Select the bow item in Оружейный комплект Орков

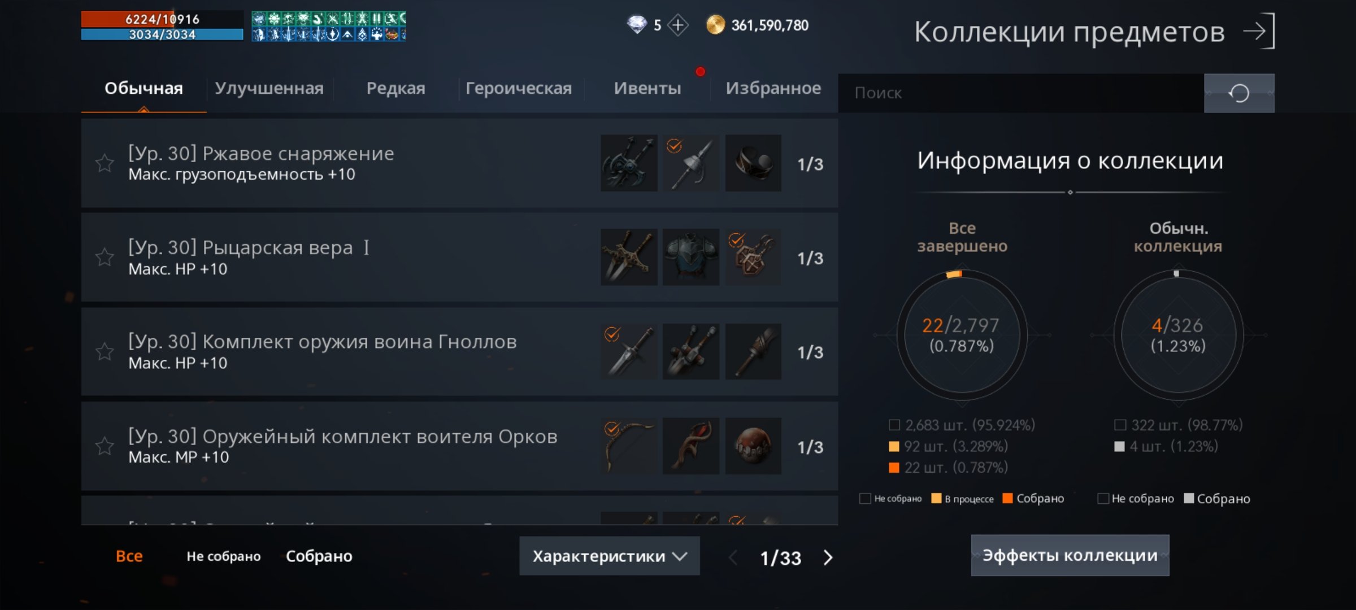coord(629,446)
